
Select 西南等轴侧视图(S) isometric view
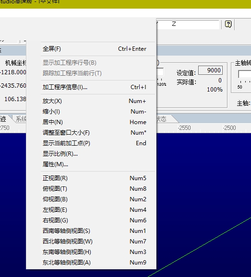95,231
